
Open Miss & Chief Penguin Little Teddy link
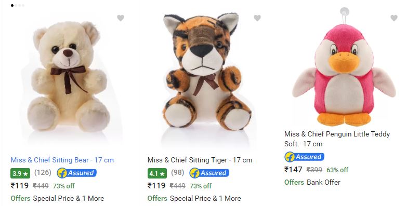pos(337,139)
